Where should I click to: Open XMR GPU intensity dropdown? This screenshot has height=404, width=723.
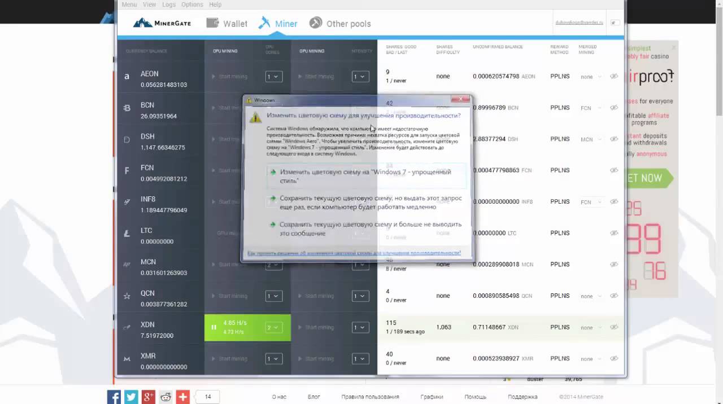point(360,358)
